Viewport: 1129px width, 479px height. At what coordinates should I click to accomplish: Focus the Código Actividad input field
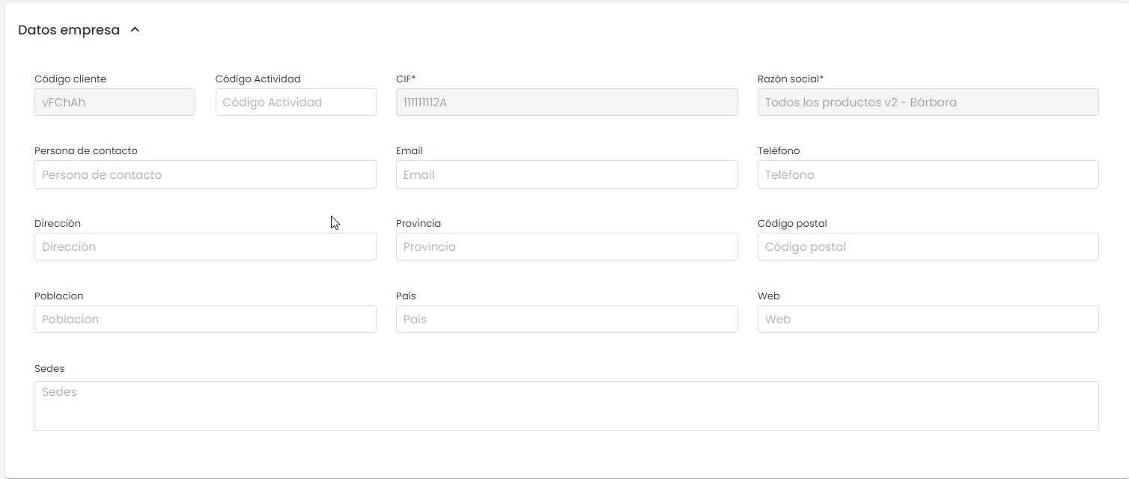296,103
